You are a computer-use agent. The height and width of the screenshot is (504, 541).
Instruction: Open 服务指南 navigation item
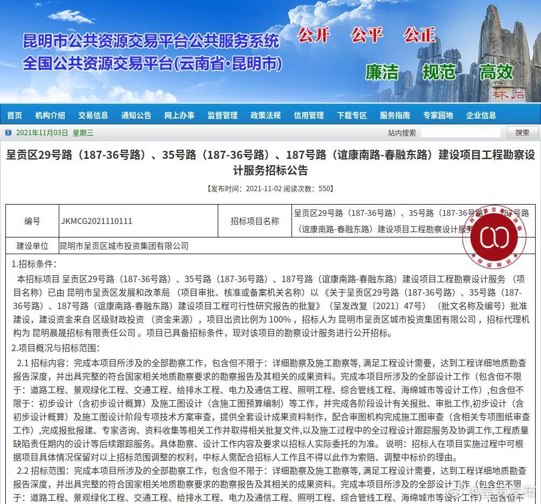[x=395, y=115]
